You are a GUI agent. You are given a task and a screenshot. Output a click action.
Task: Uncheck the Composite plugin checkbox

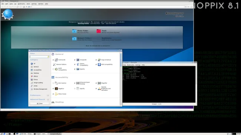click(75, 60)
